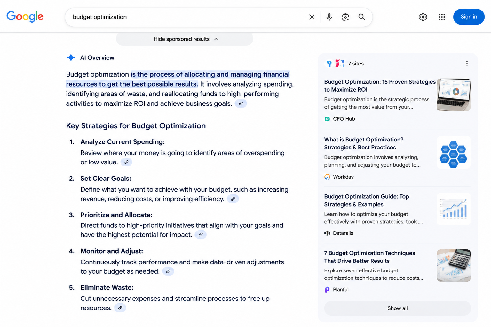Click source link icon for Prioritize and Allocate

[x=201, y=235]
